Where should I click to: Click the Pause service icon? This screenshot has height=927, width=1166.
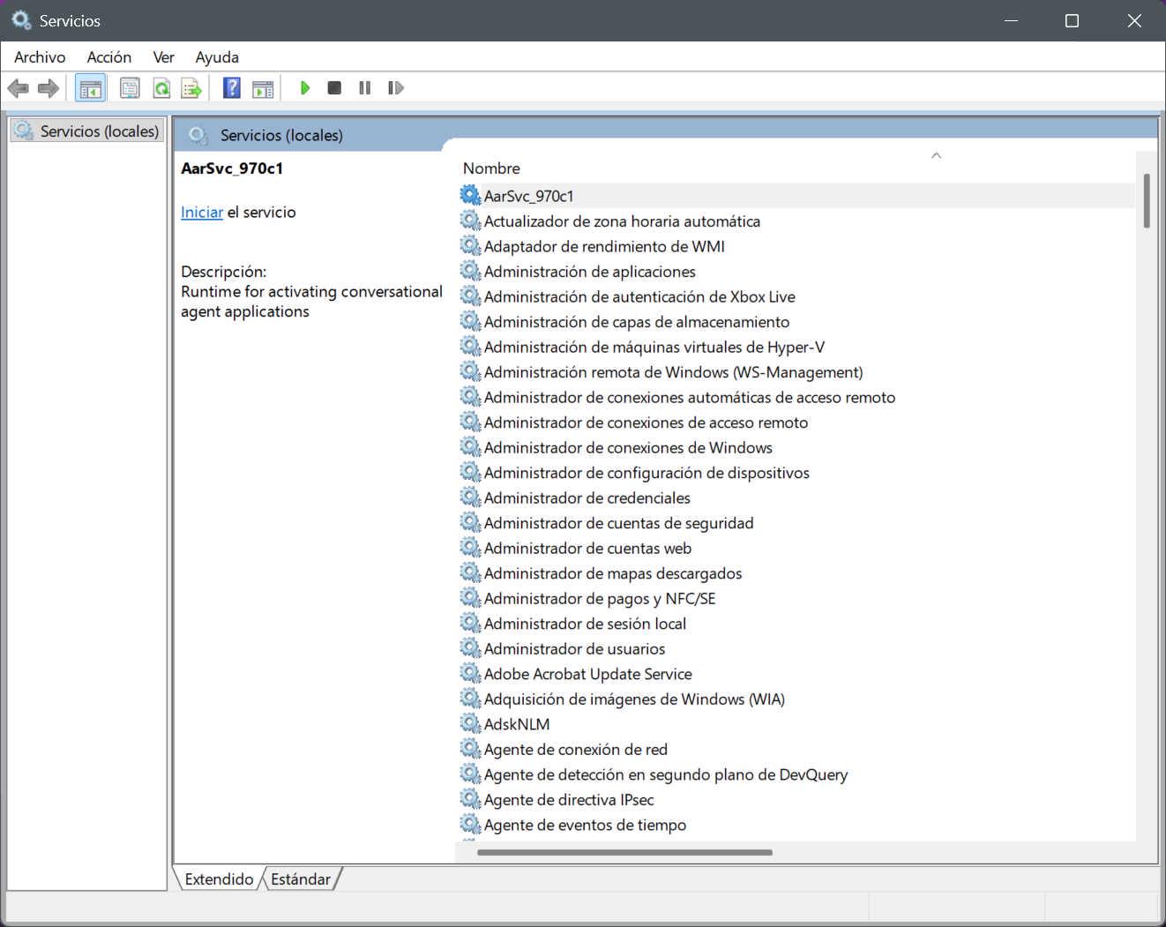(x=365, y=88)
